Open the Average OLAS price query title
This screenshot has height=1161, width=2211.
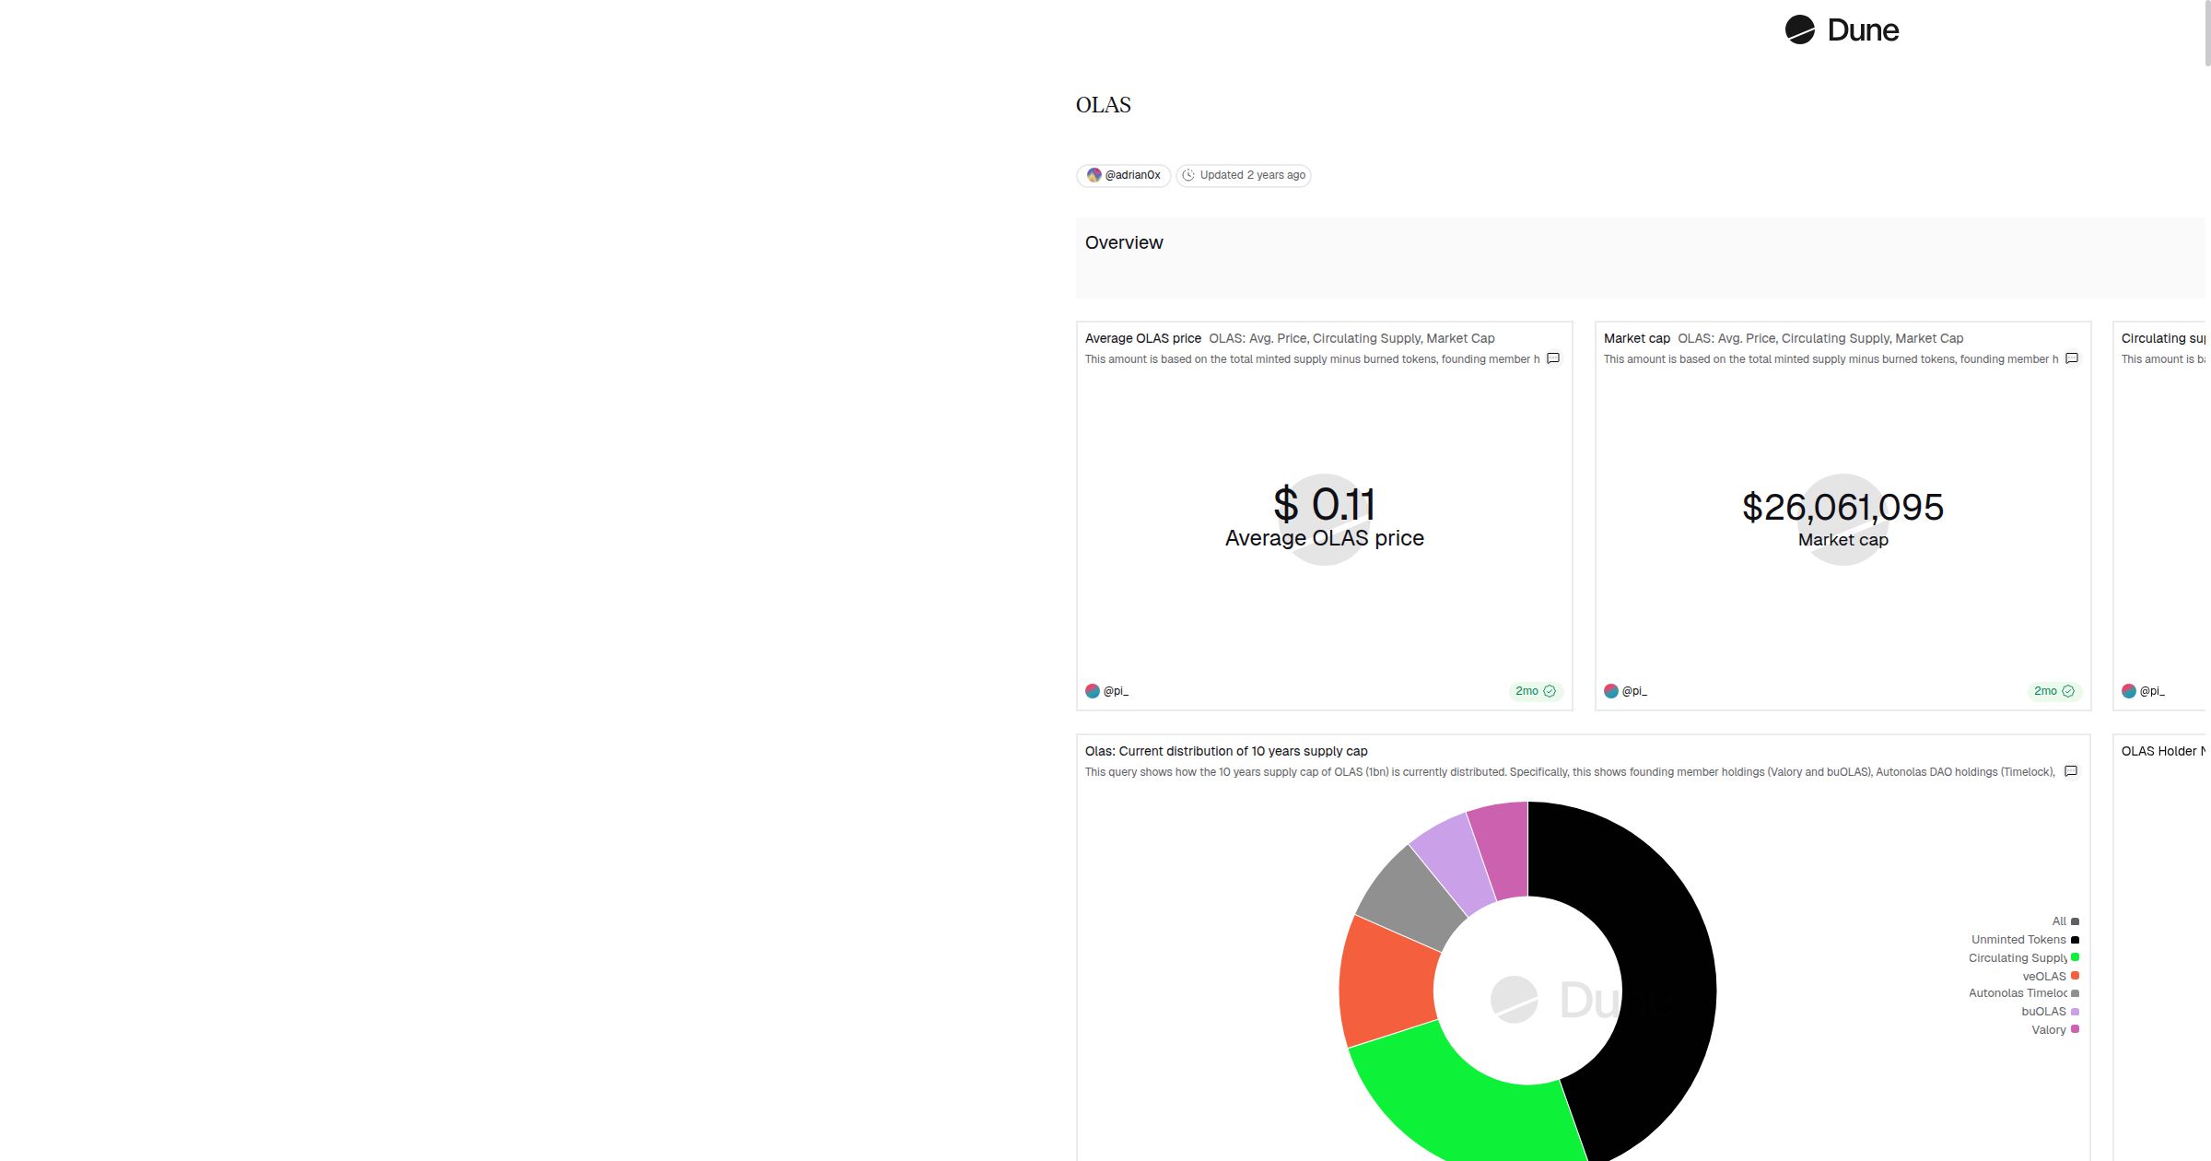[1142, 338]
